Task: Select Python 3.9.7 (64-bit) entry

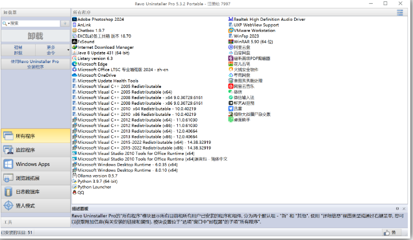Action: (x=95, y=181)
